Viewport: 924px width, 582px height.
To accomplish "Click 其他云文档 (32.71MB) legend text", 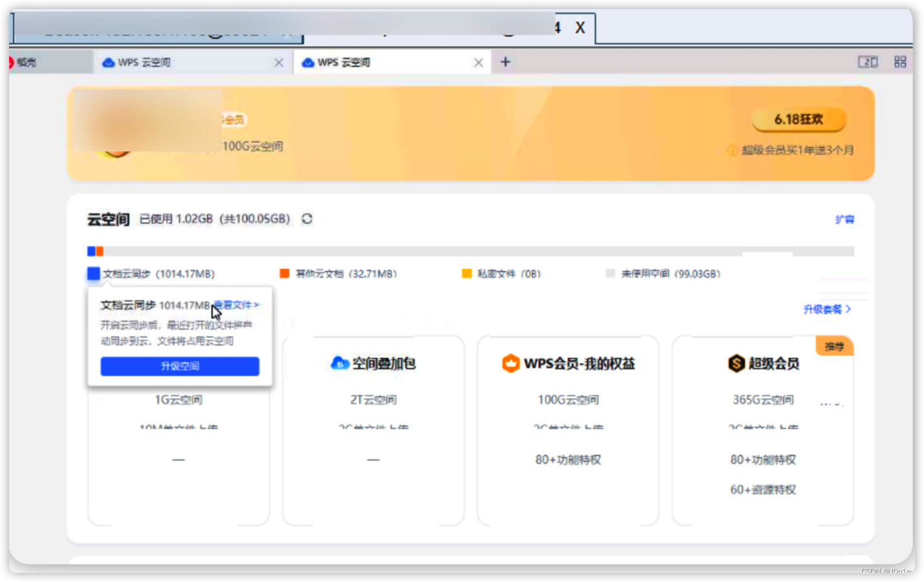I will point(346,274).
